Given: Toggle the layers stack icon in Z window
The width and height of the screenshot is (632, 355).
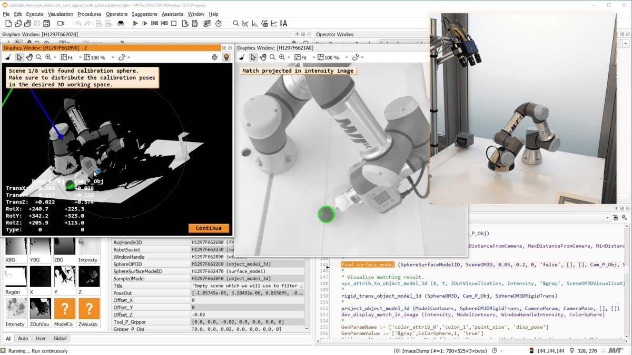Looking at the screenshot, I should coord(214,57).
